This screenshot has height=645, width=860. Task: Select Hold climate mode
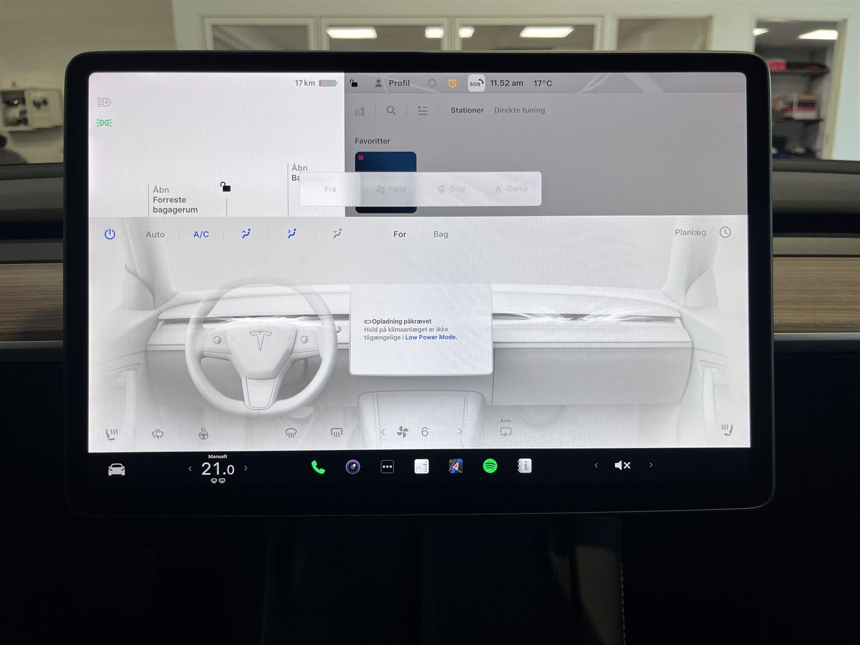tap(391, 189)
